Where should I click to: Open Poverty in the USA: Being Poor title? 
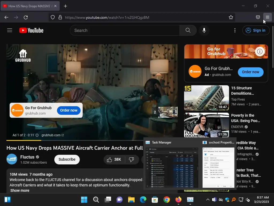tap(246, 118)
